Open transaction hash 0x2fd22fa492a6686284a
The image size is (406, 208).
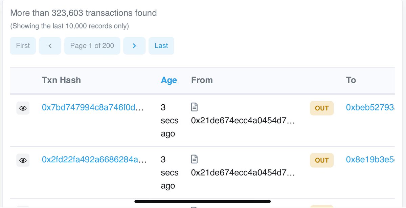pos(94,160)
